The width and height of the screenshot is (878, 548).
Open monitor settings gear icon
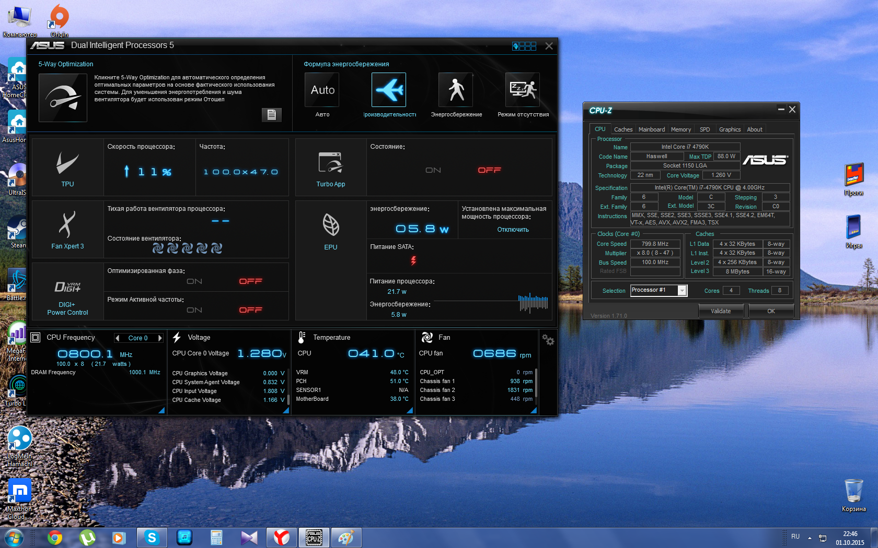(548, 340)
